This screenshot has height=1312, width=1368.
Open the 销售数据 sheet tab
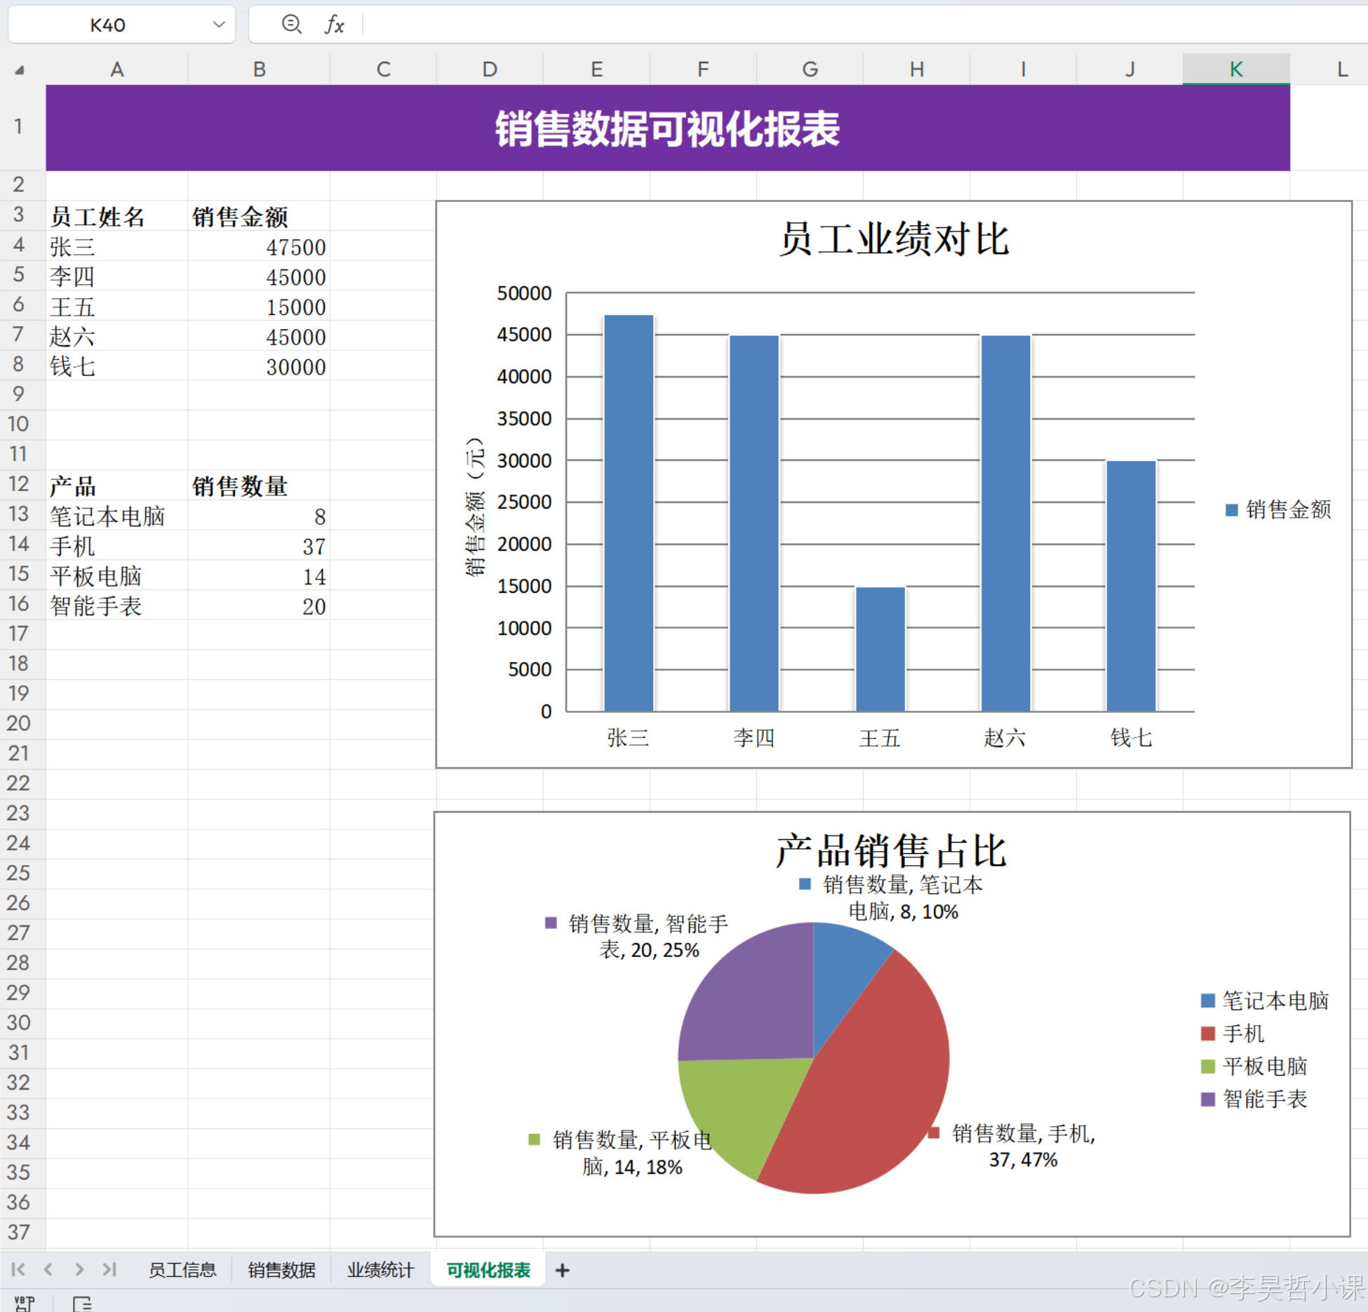point(281,1270)
